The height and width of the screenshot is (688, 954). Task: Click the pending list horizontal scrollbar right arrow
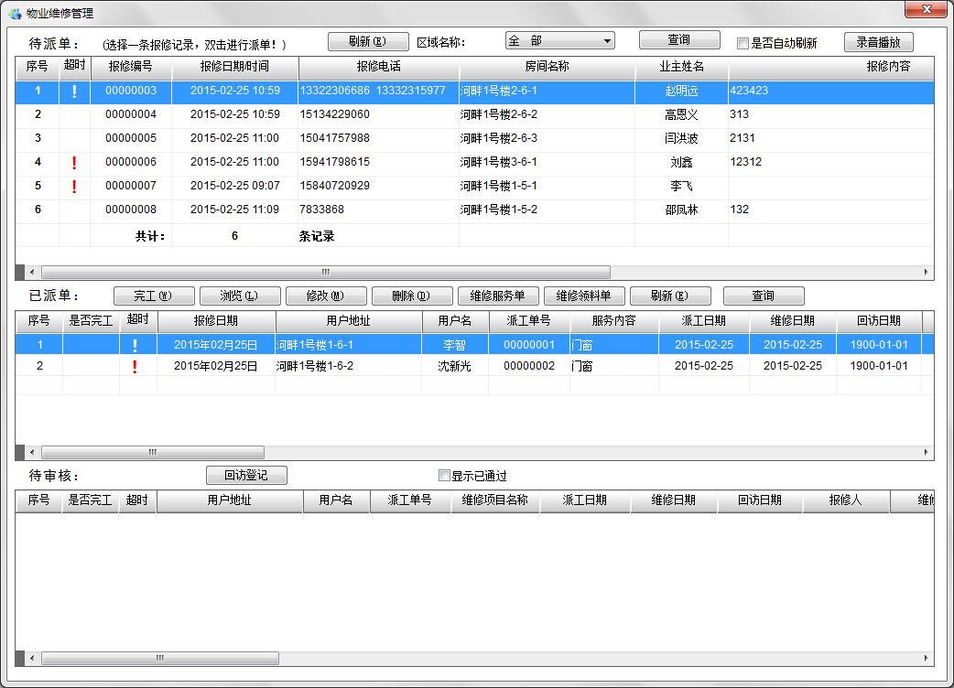(x=927, y=273)
